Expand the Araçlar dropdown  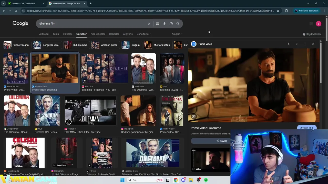coord(177,34)
